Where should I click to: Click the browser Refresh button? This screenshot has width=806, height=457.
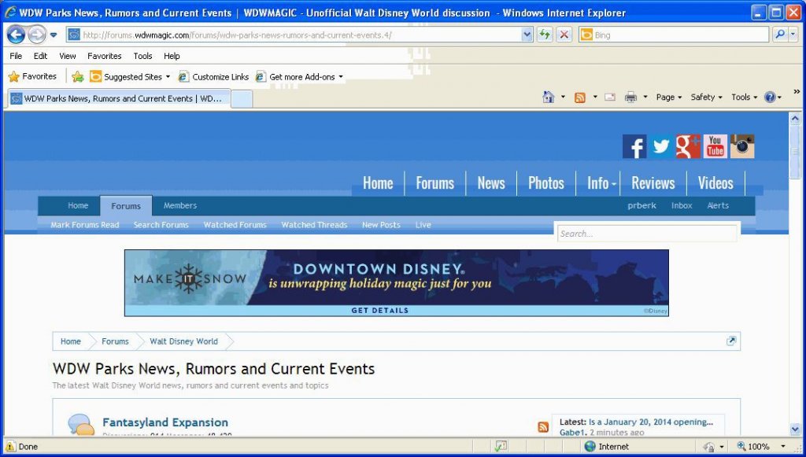coord(544,35)
